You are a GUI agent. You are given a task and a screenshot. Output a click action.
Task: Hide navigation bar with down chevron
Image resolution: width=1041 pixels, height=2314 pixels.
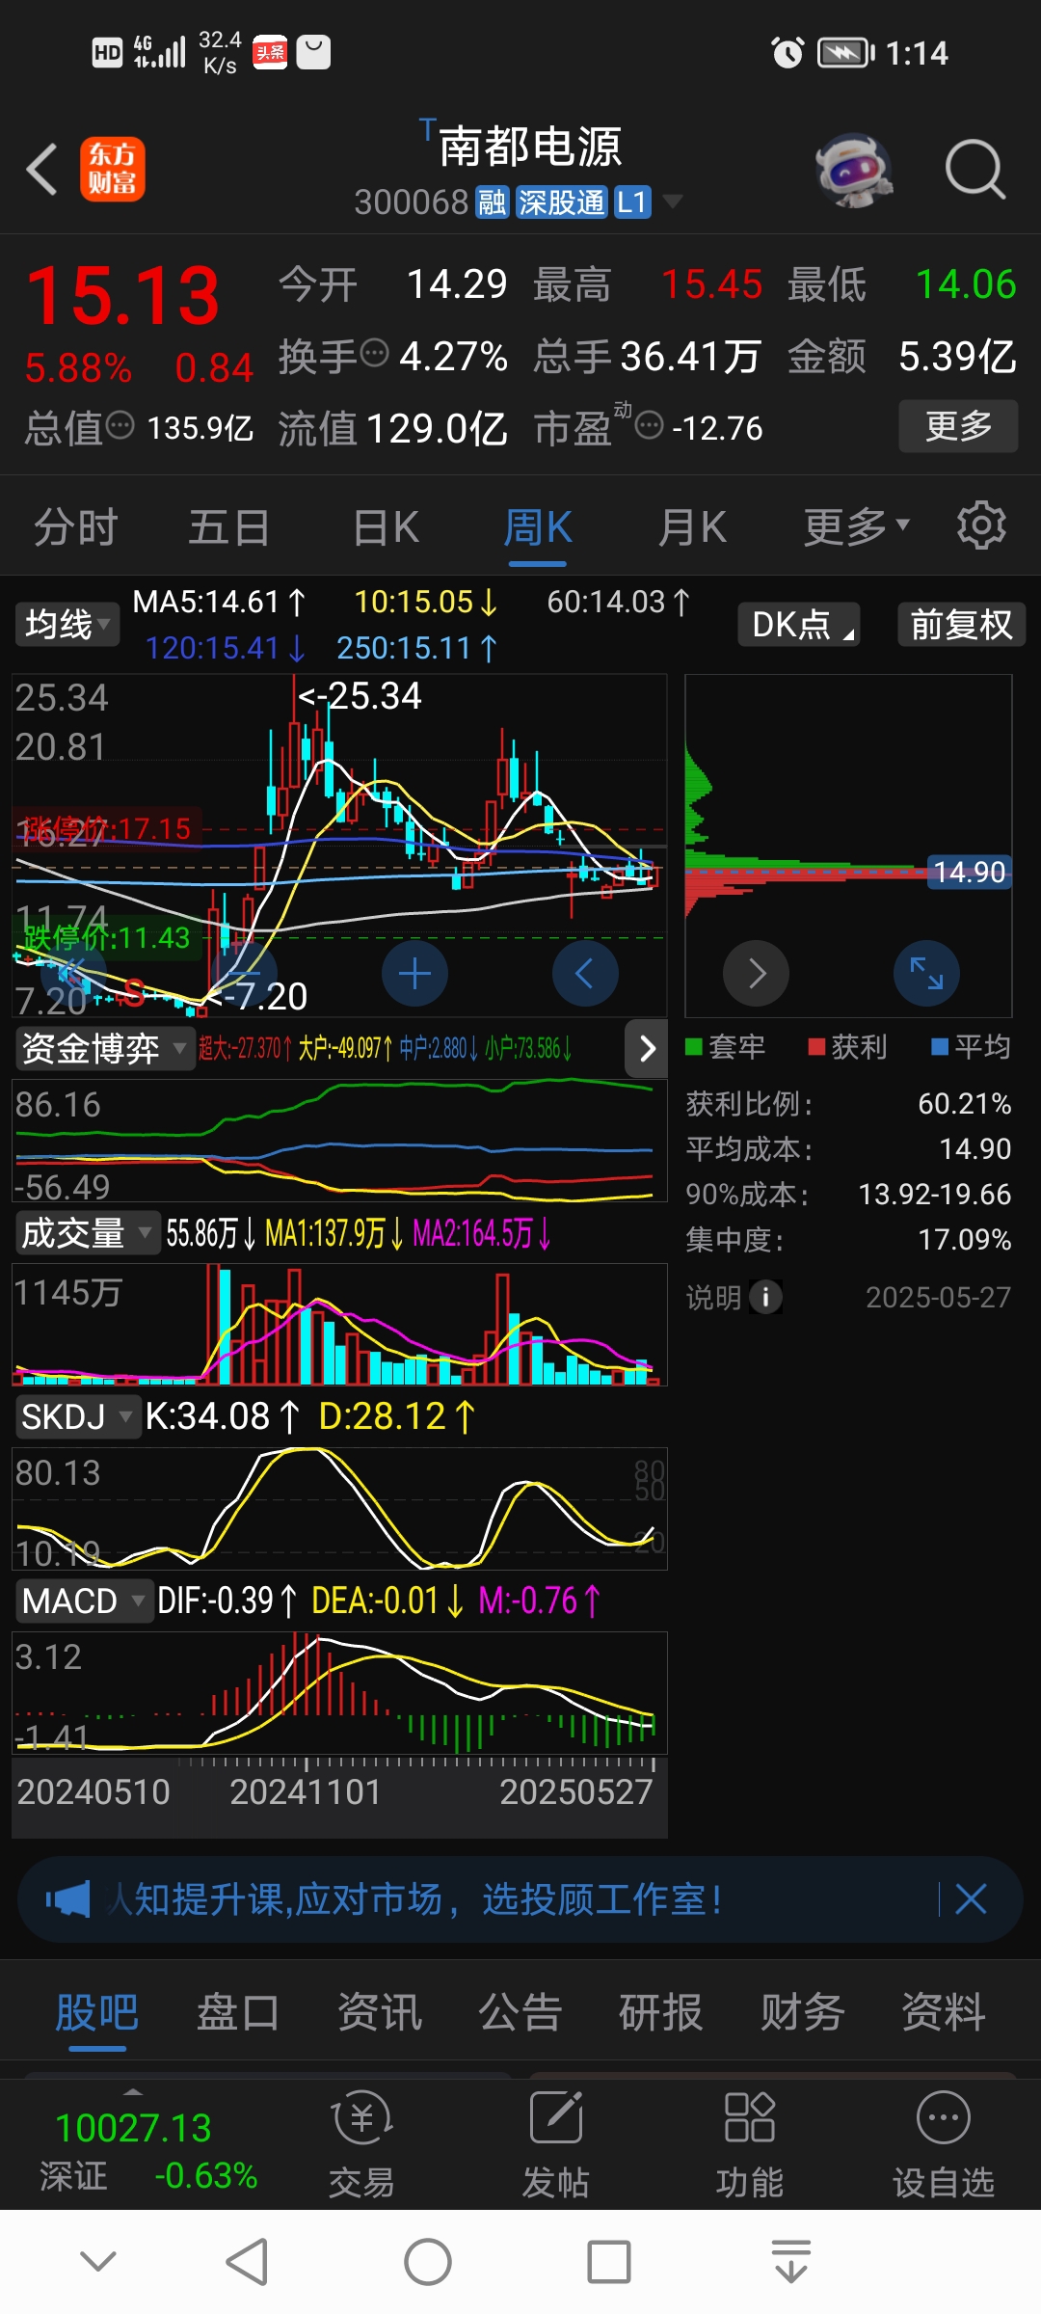pyautogui.click(x=97, y=2261)
